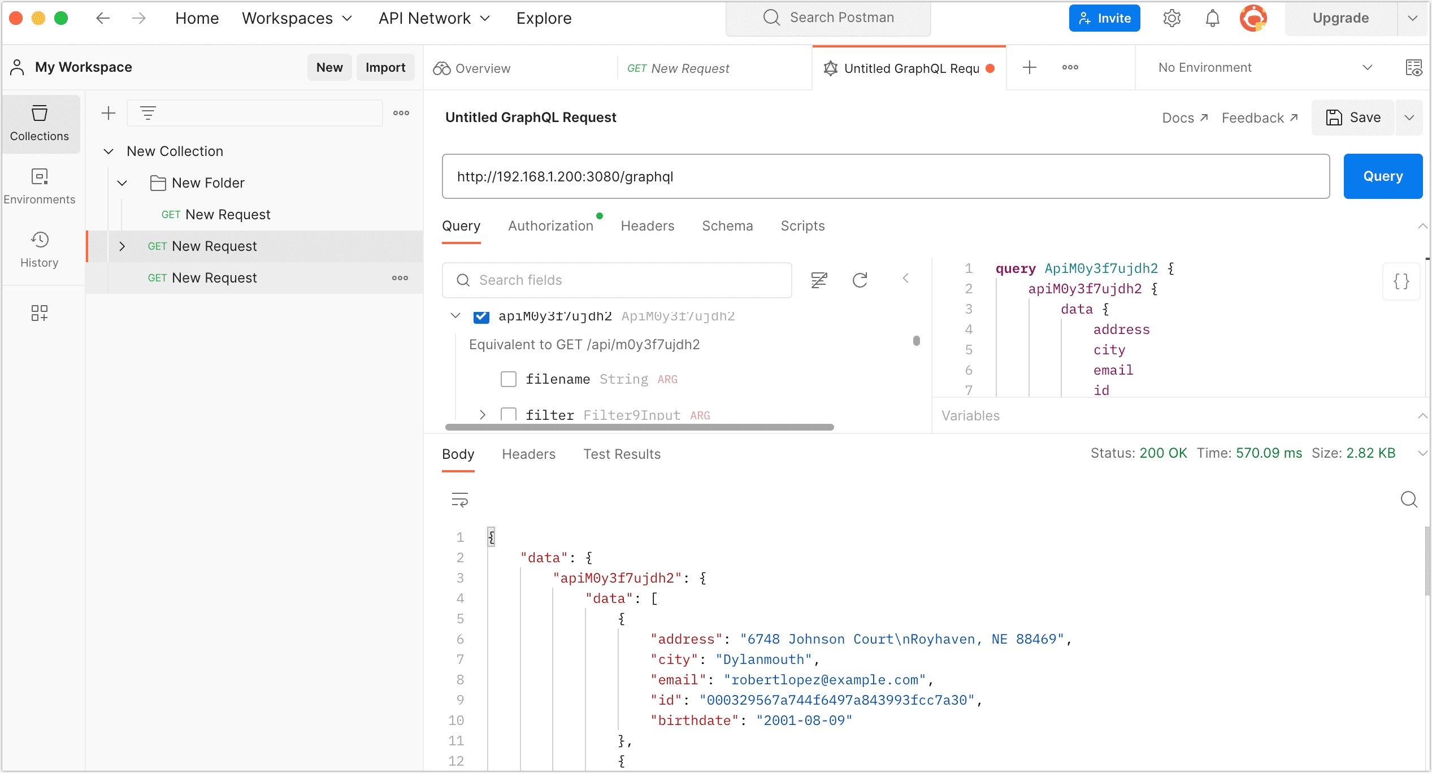Expand the selected GET New Request item
The width and height of the screenshot is (1432, 773).
[x=122, y=246]
